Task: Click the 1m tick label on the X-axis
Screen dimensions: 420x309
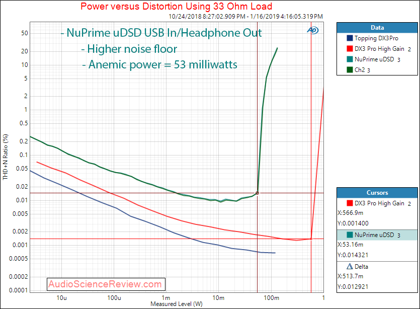Action: (x=166, y=298)
